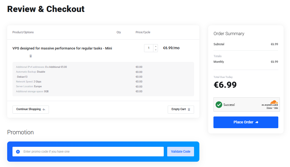Click the Price/Cycle column header
This screenshot has width=290, height=167.
tap(143, 32)
